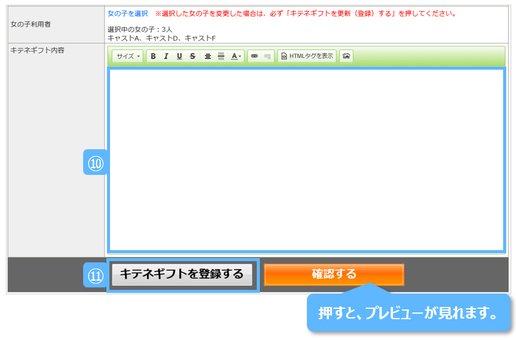
Task: Remove link with the unlink icon
Action: coord(267,56)
